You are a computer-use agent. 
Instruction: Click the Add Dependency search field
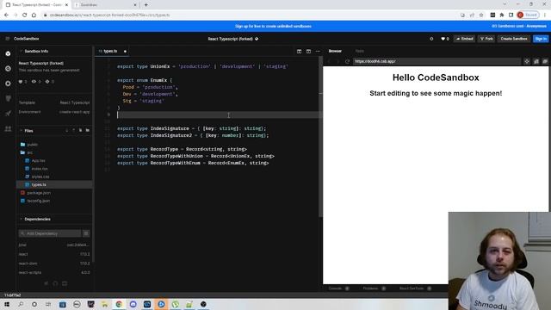coord(50,233)
